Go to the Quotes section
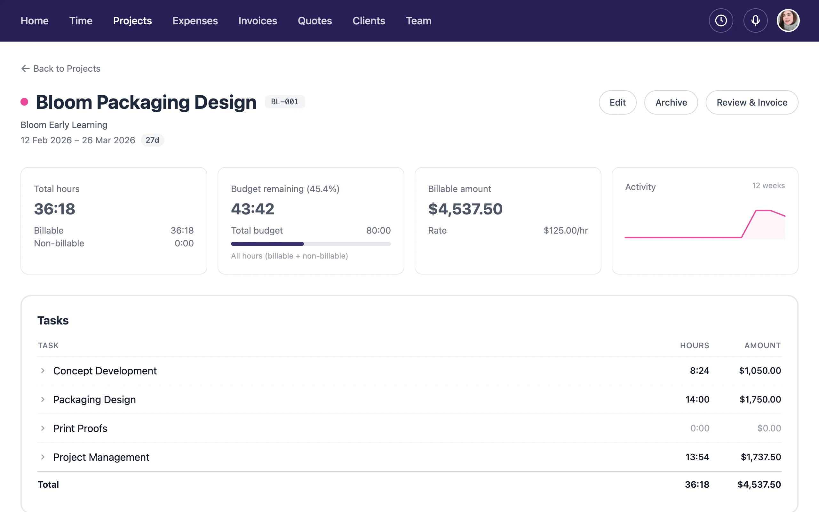This screenshot has height=512, width=819. coord(315,21)
